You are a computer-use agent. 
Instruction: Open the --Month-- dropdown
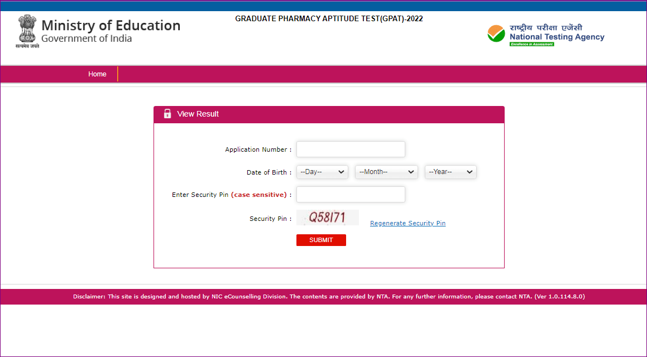click(386, 172)
